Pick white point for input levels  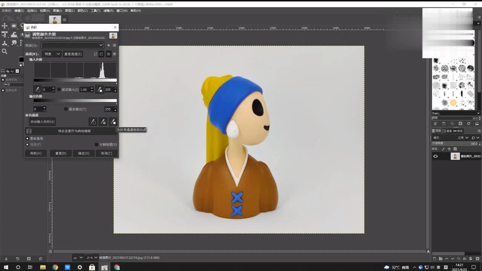[x=100, y=90]
